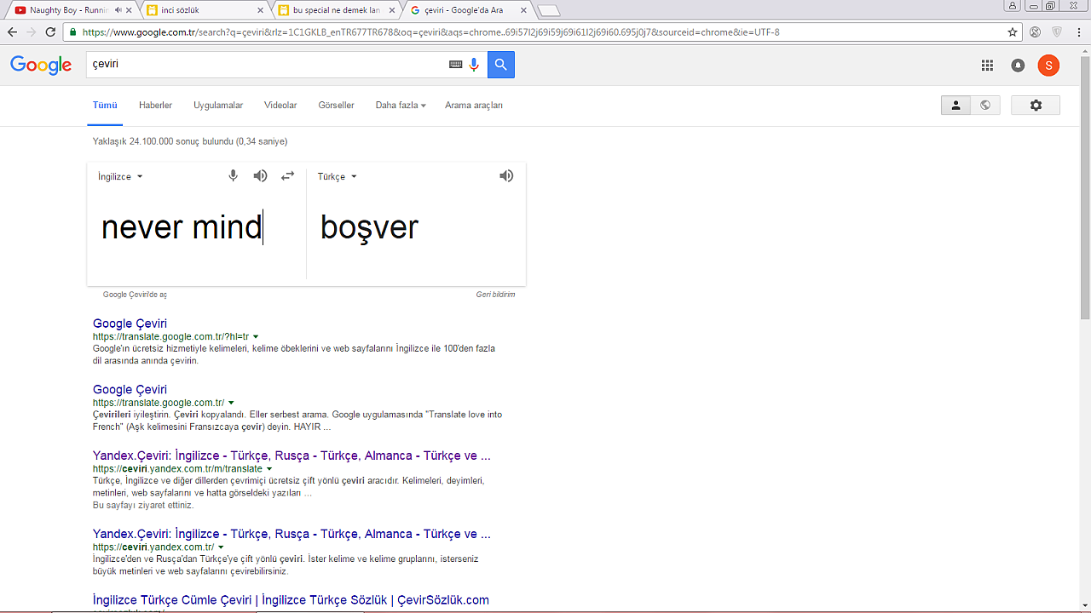Open the on-screen keyboard icon in search bar
This screenshot has width=1091, height=613.
click(456, 65)
